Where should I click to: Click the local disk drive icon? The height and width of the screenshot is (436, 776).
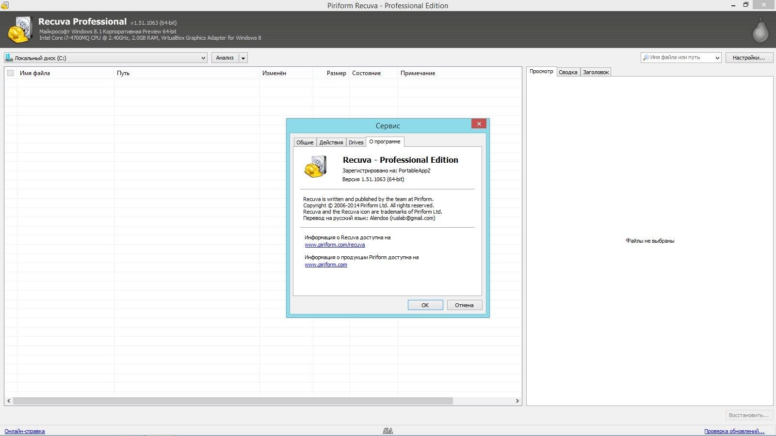coord(9,58)
